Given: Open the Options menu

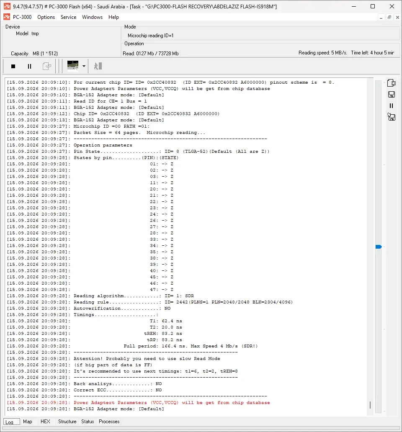Looking at the screenshot, I should click(46, 17).
